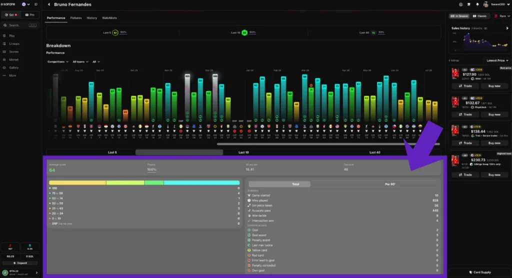Screen dimensions: 512x278
Task: Switch to Pro mode
Action: 29,15
